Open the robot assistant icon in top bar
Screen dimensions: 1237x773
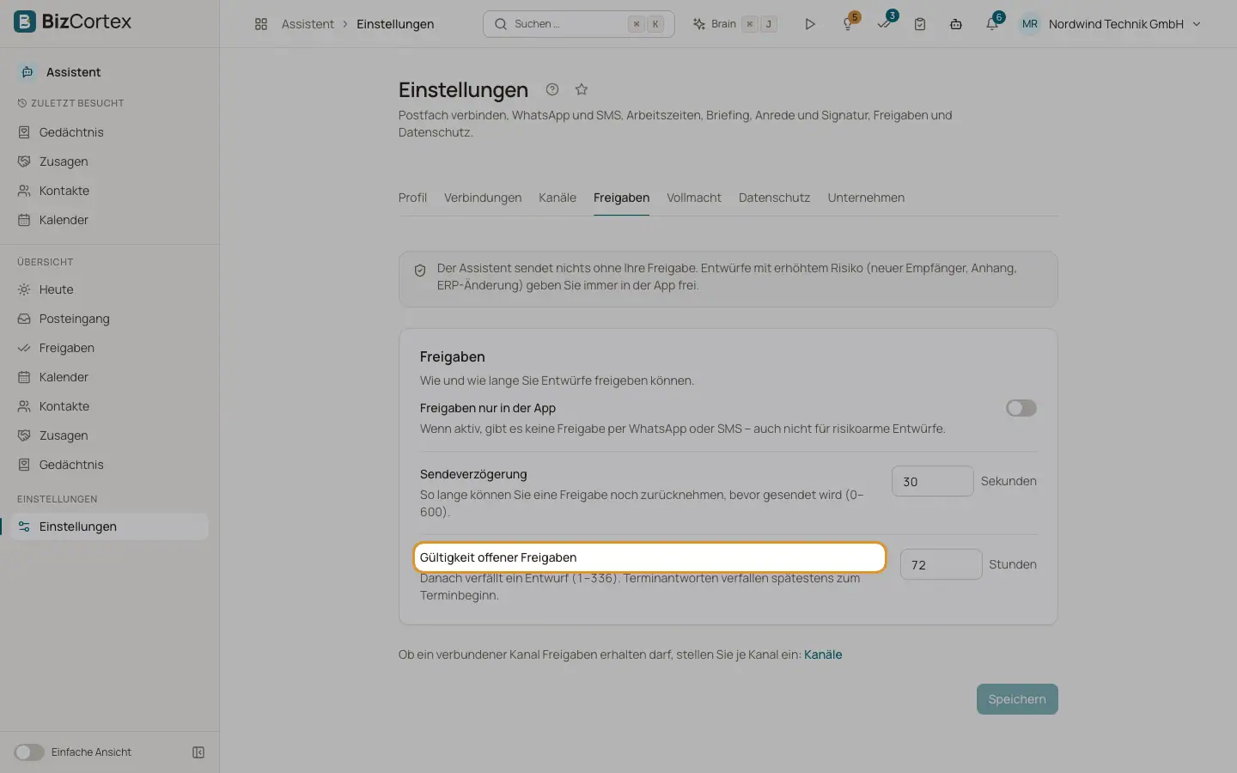[956, 24]
